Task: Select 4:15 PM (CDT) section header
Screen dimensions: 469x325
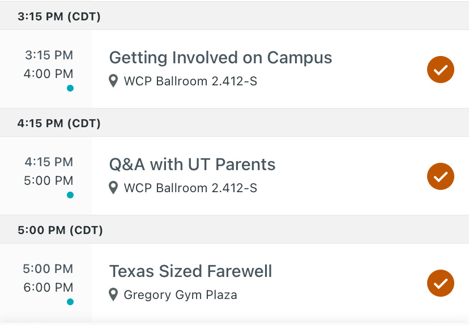Action: coord(234,123)
